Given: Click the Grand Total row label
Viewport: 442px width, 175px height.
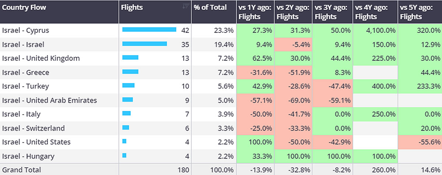Looking at the screenshot, I should click(21, 170).
